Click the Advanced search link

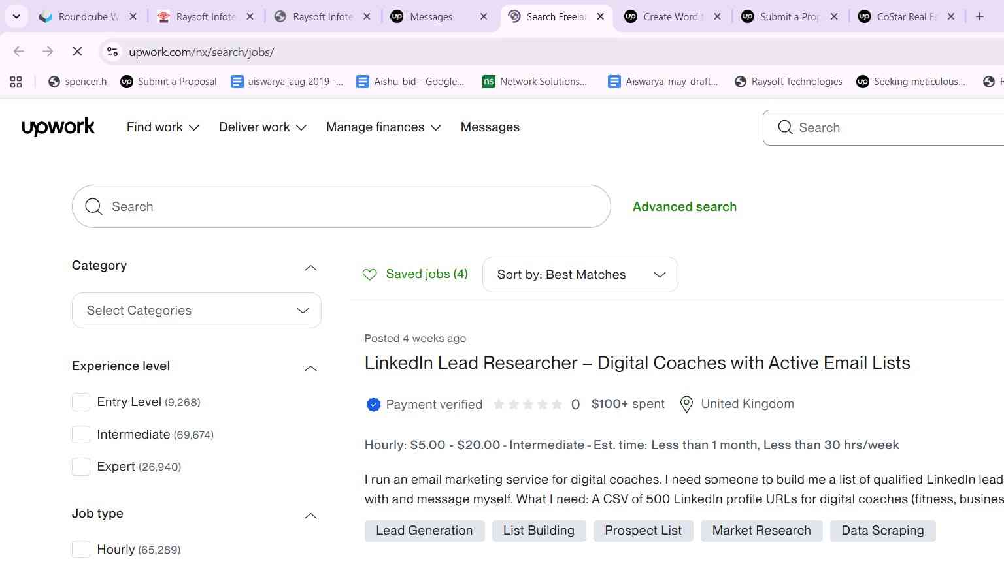coord(684,206)
